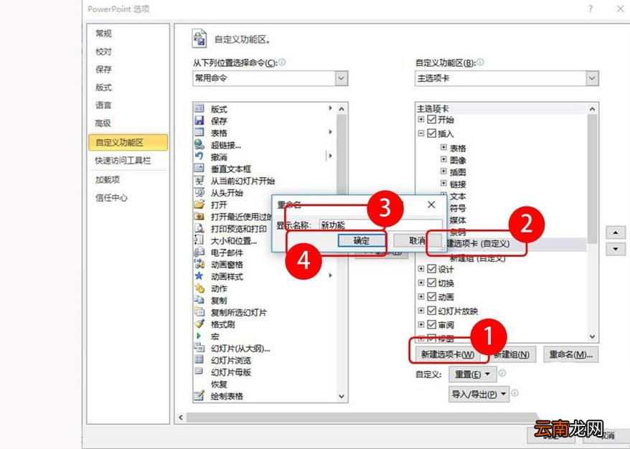Image resolution: width=630 pixels, height=449 pixels.
Task: Click the help question mark icon
Action: pos(591,9)
